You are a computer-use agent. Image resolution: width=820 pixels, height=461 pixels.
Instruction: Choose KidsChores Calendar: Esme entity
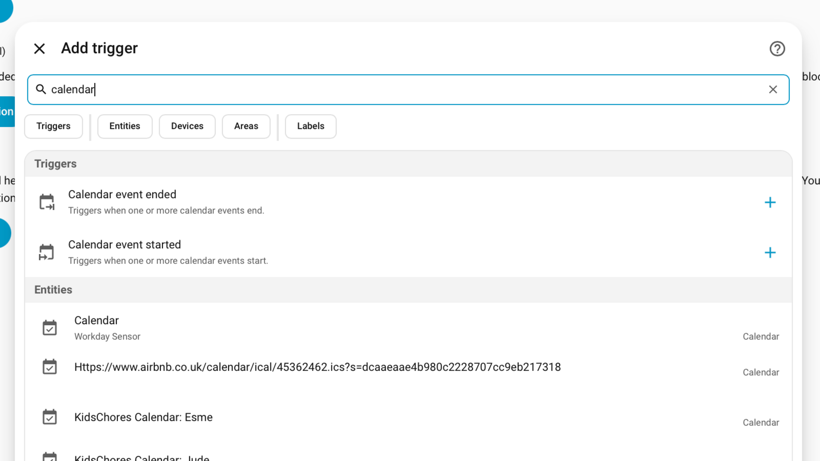[x=408, y=417]
